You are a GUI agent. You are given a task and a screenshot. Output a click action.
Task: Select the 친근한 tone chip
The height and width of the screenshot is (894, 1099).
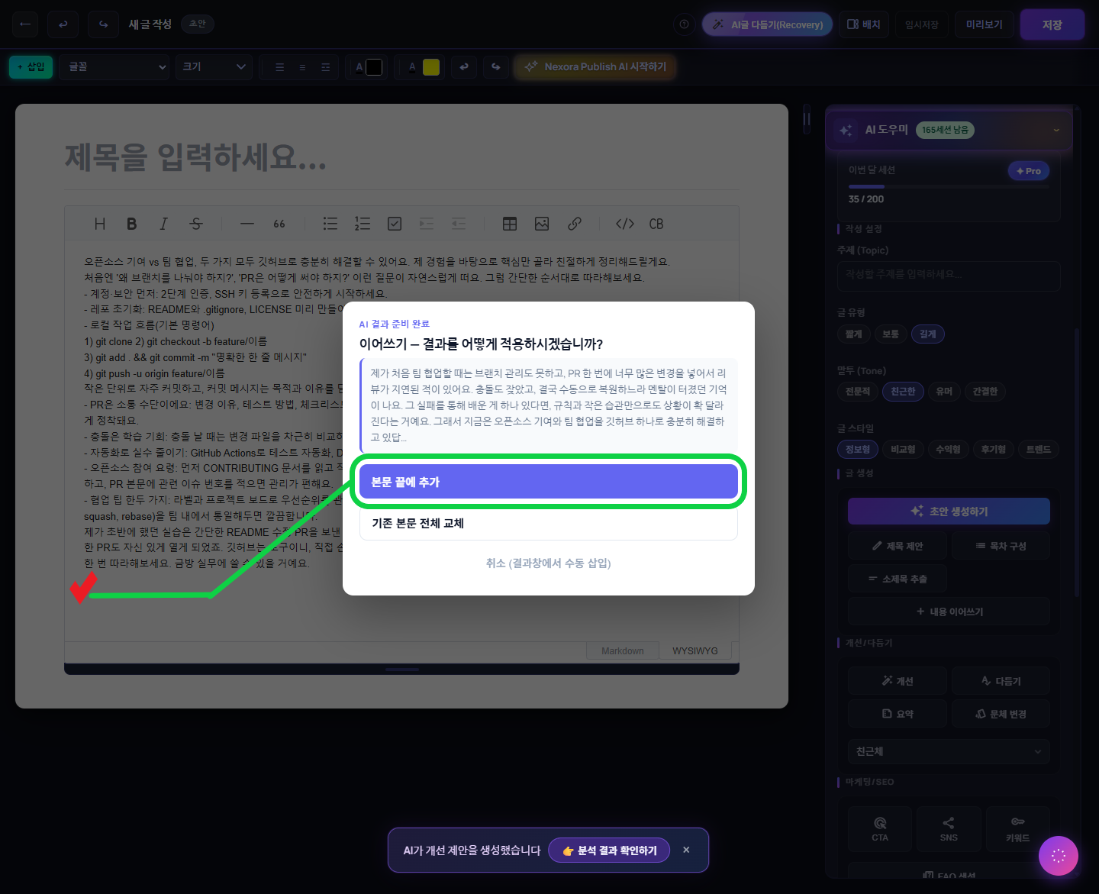[x=903, y=392]
